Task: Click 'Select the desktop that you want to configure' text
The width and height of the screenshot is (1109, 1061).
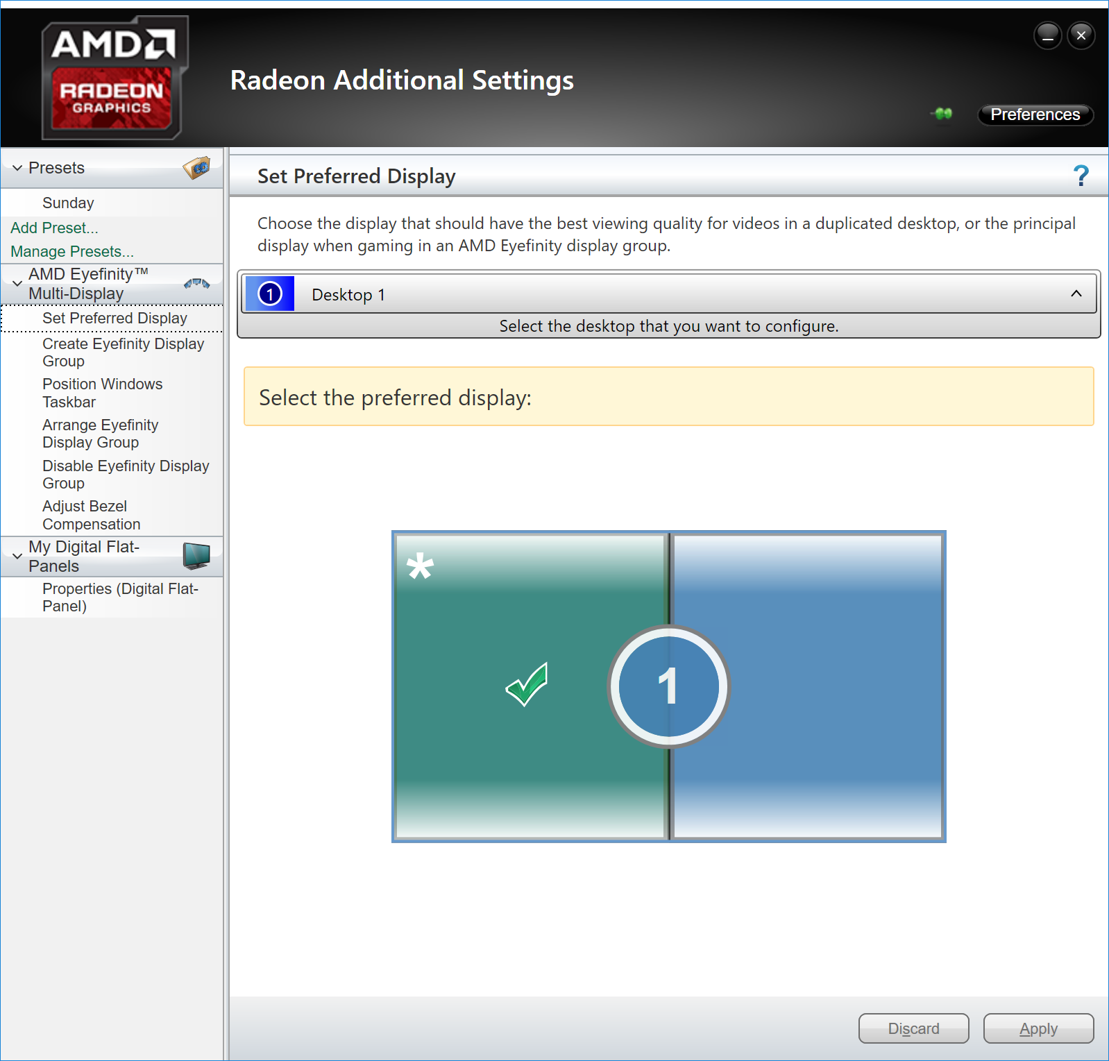Action: (668, 326)
